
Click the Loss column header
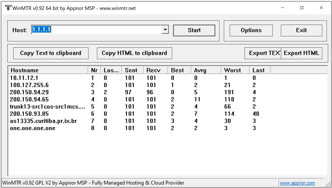pyautogui.click(x=111, y=70)
